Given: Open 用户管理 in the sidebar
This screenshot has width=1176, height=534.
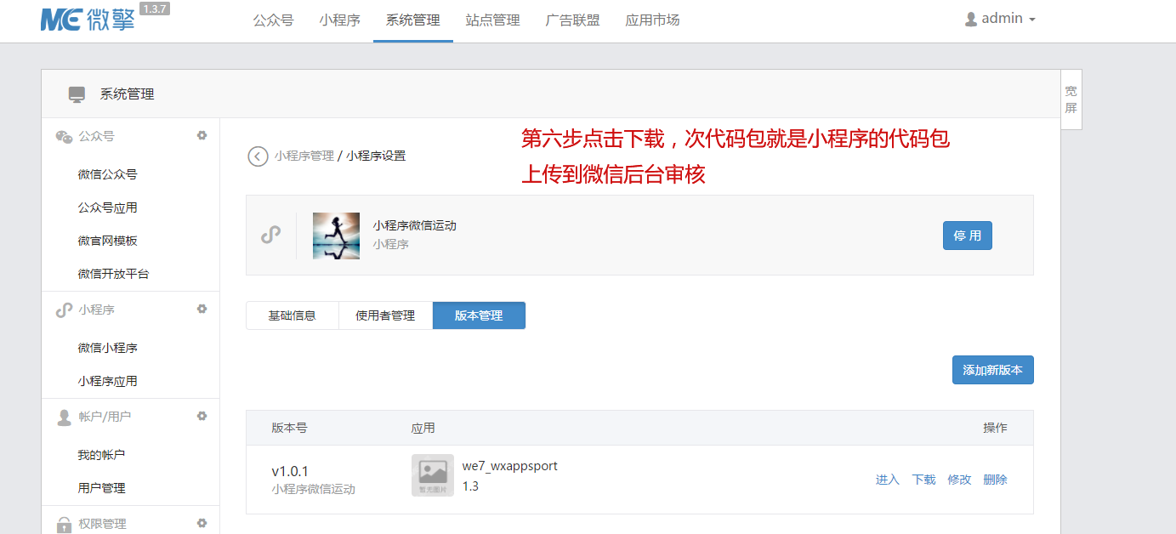Looking at the screenshot, I should (101, 488).
